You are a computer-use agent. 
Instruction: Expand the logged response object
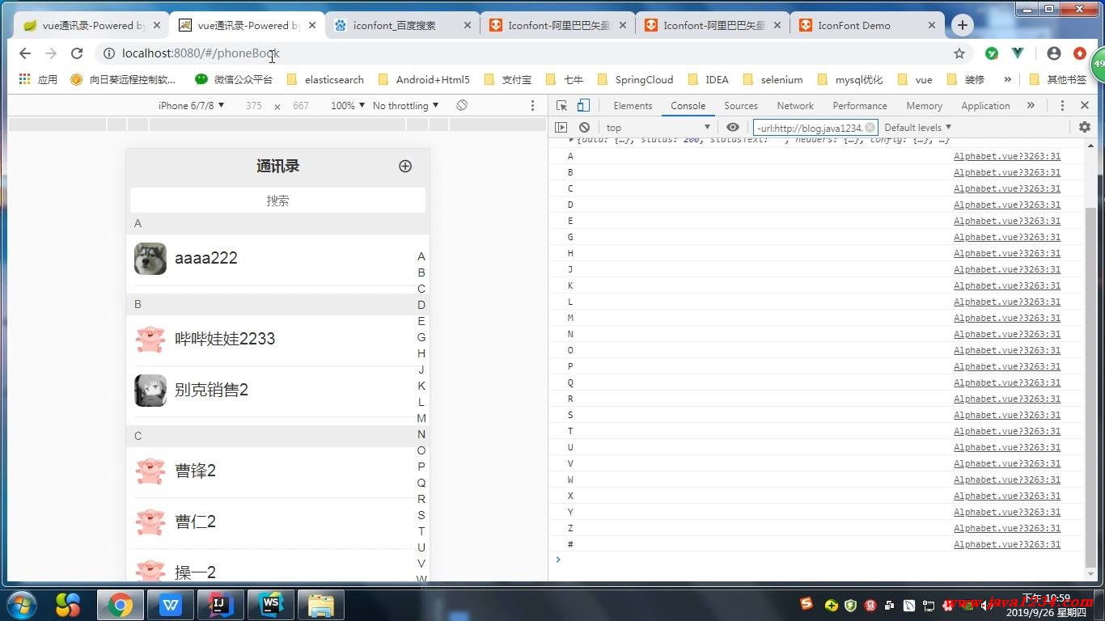pos(572,141)
